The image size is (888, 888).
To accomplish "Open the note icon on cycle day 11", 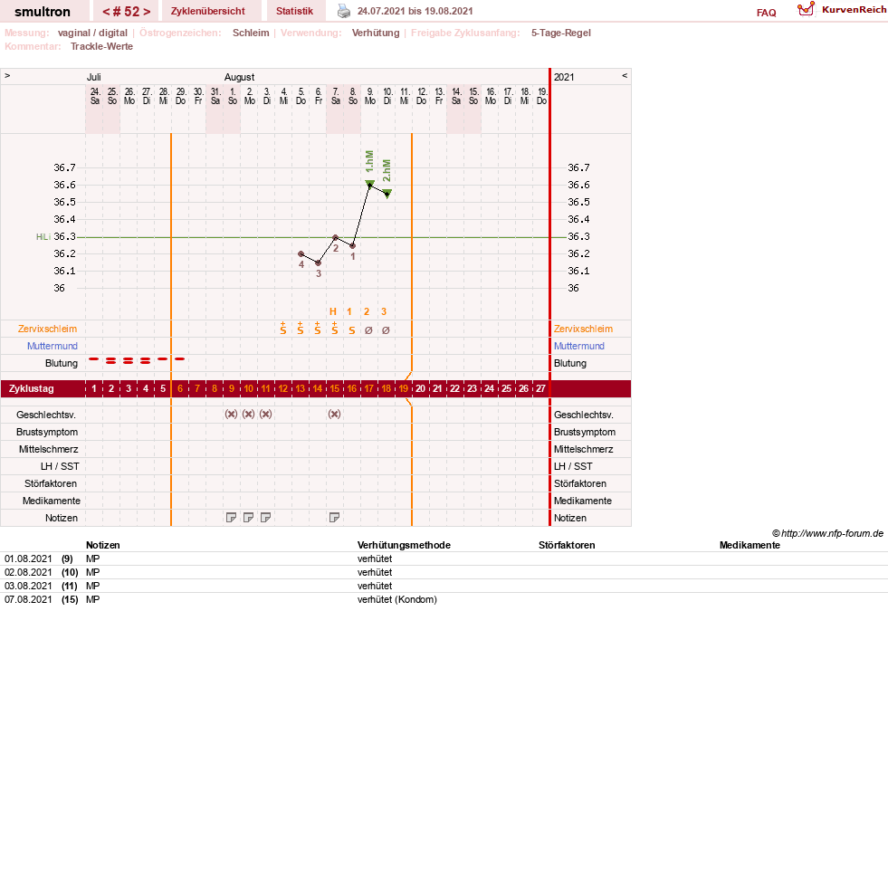I will [x=265, y=517].
